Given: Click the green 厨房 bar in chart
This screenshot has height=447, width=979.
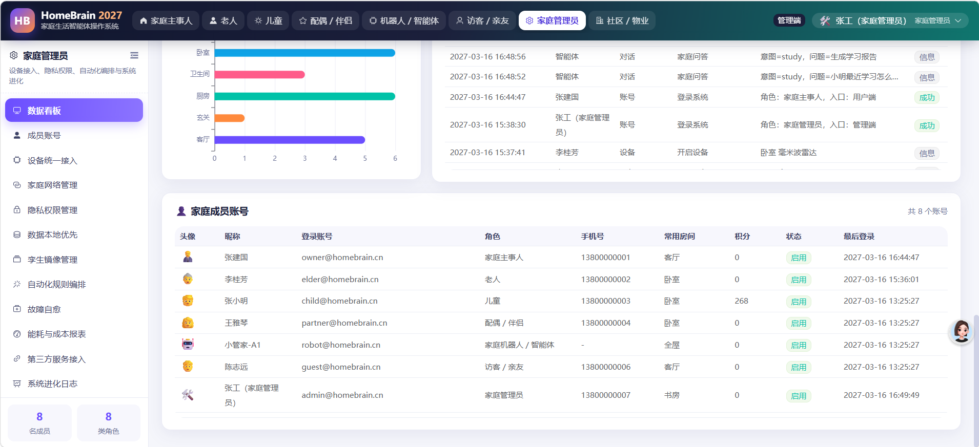Looking at the screenshot, I should pyautogui.click(x=304, y=96).
